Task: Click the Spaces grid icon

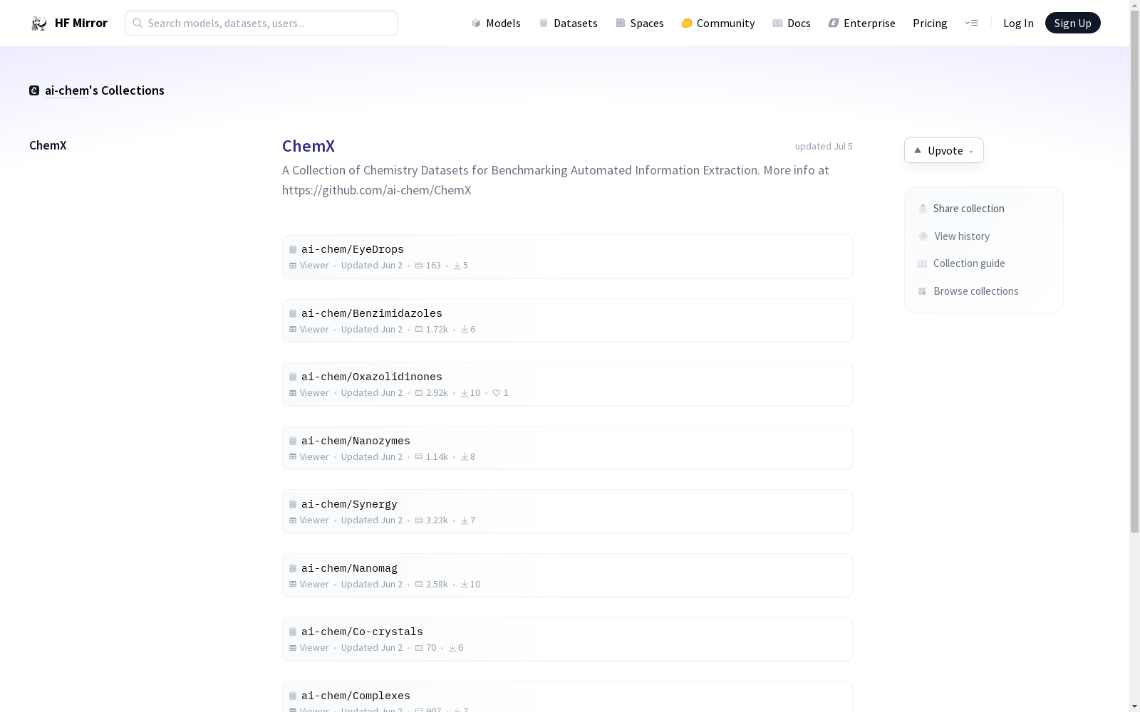Action: click(621, 23)
